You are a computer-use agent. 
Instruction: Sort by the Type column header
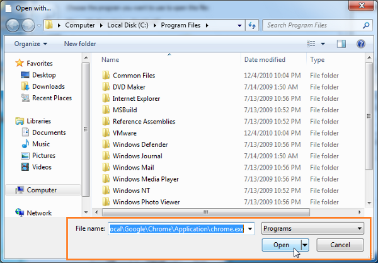point(318,59)
